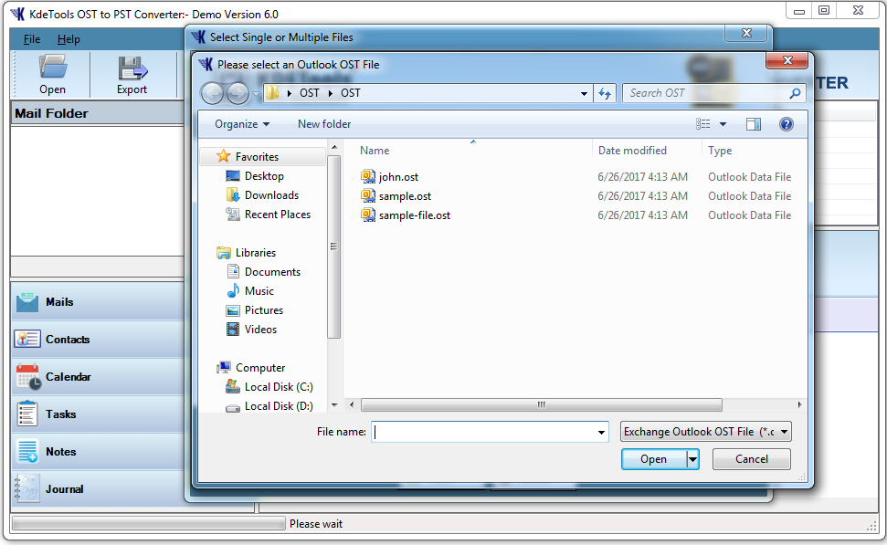Click the Open toolbar icon in KdeTools

(x=53, y=67)
